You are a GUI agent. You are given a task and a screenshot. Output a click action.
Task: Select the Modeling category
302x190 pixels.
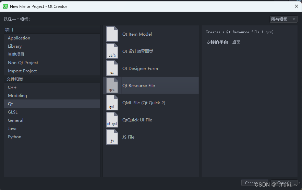point(52,96)
